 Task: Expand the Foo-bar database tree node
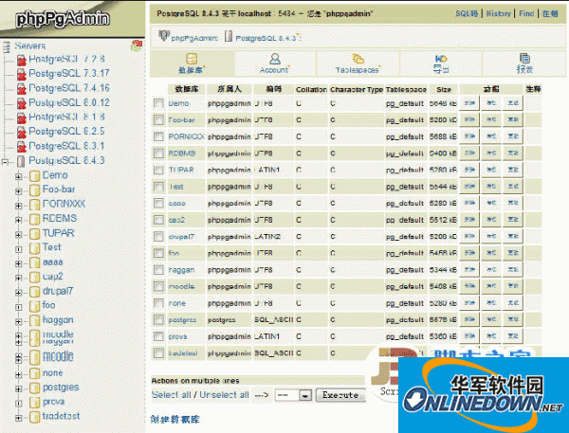pos(19,191)
